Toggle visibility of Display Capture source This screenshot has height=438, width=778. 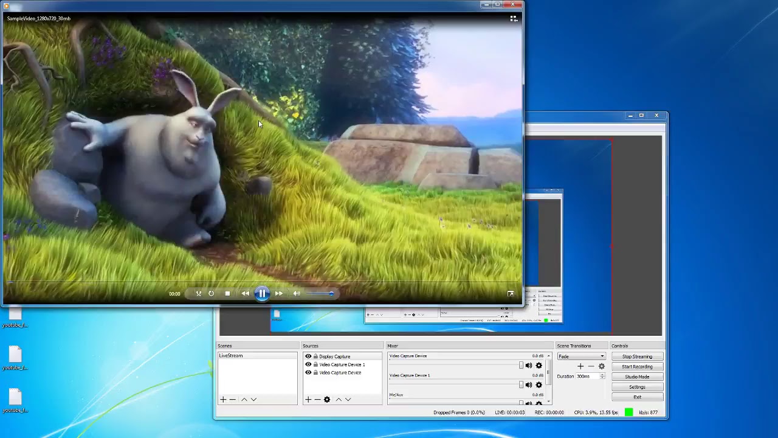[308, 356]
